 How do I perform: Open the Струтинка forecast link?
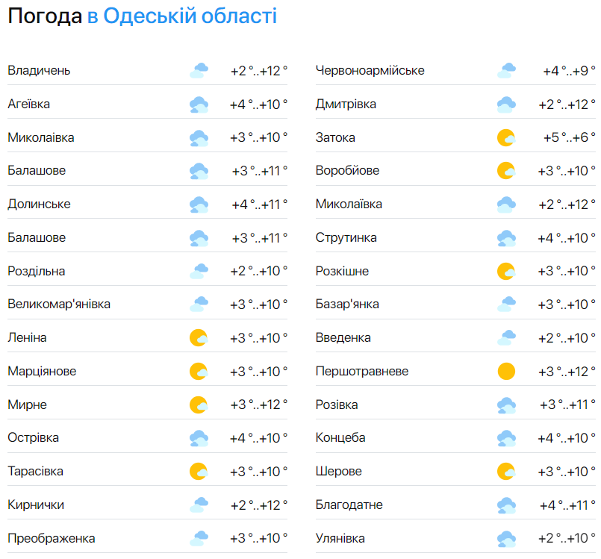click(x=346, y=237)
